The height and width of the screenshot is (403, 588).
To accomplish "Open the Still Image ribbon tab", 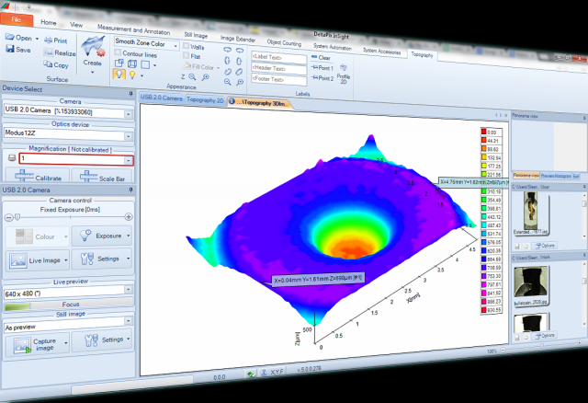I will click(196, 35).
